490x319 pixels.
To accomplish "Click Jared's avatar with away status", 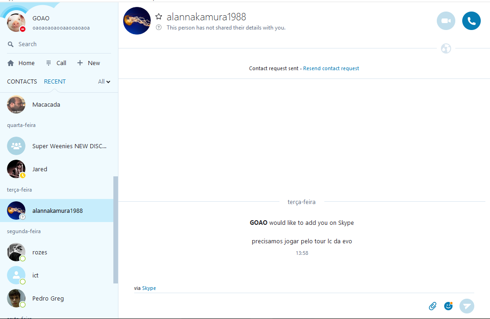I will click(16, 169).
